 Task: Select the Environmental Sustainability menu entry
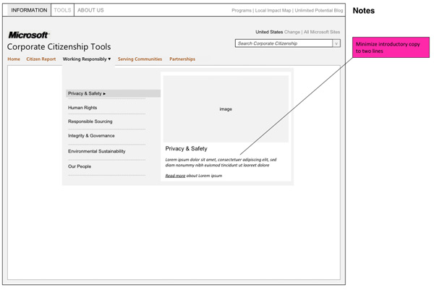[x=97, y=151]
